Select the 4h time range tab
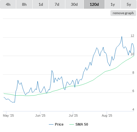The image size is (137, 132). 8,4
